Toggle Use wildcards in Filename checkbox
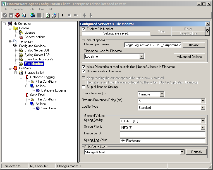The image size is (213, 170). [84, 71]
